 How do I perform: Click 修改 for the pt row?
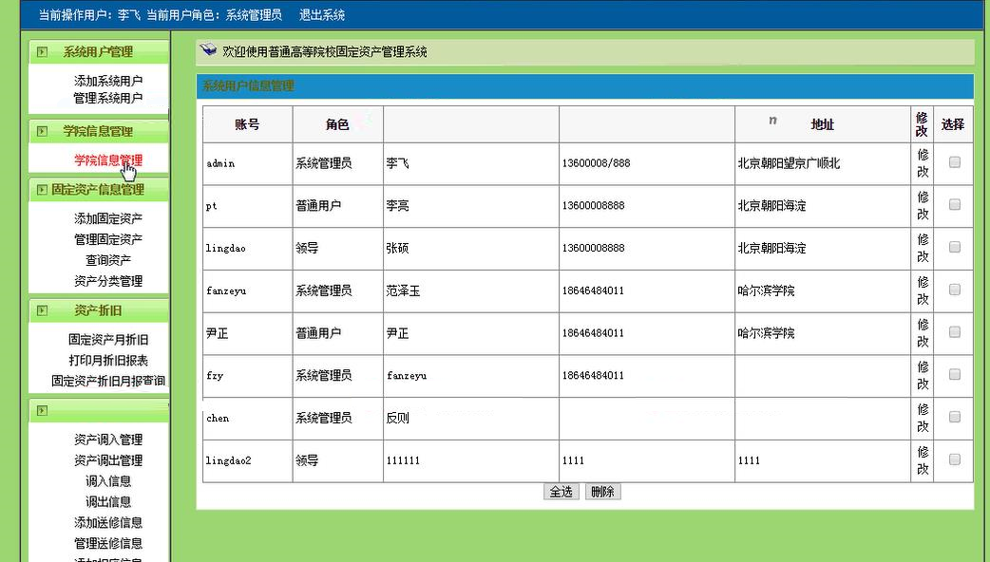[x=923, y=206]
